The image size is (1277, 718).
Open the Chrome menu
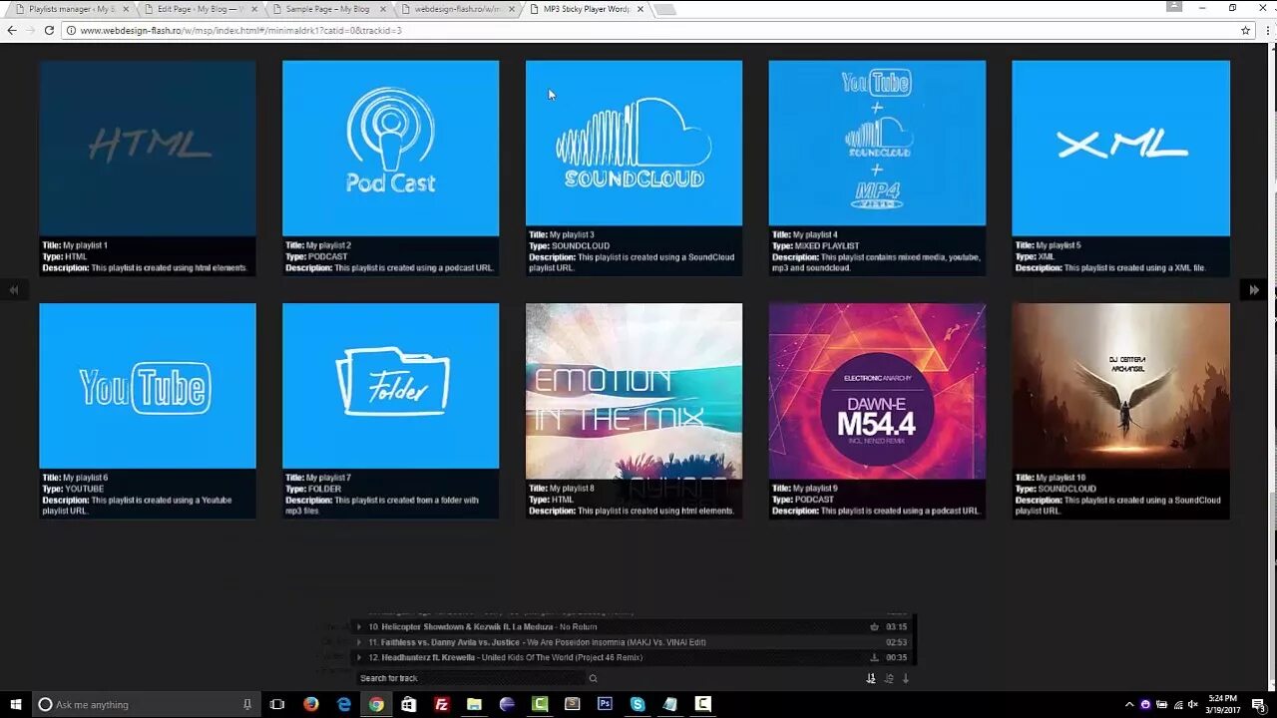coord(1265,30)
